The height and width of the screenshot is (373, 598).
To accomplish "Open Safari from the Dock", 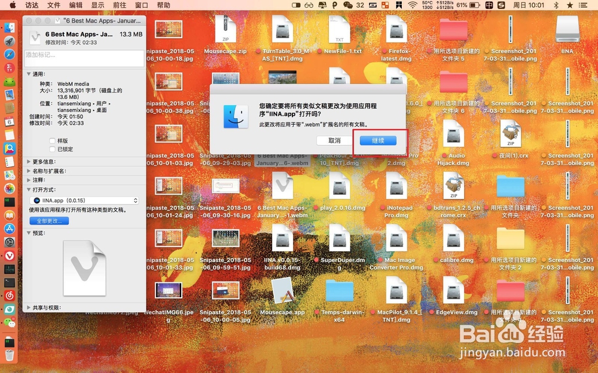I will tap(10, 54).
